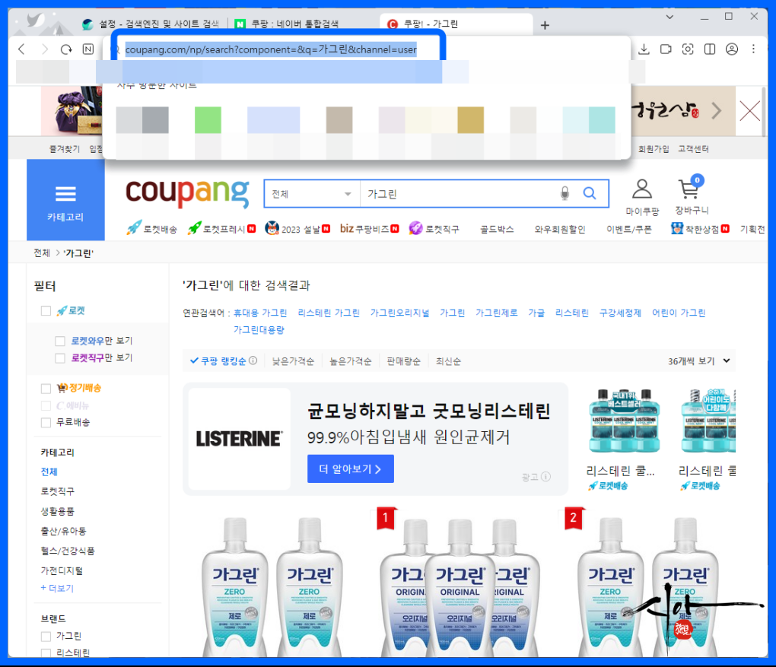Select the 로켓직구 category
The height and width of the screenshot is (667, 776).
coord(57,491)
